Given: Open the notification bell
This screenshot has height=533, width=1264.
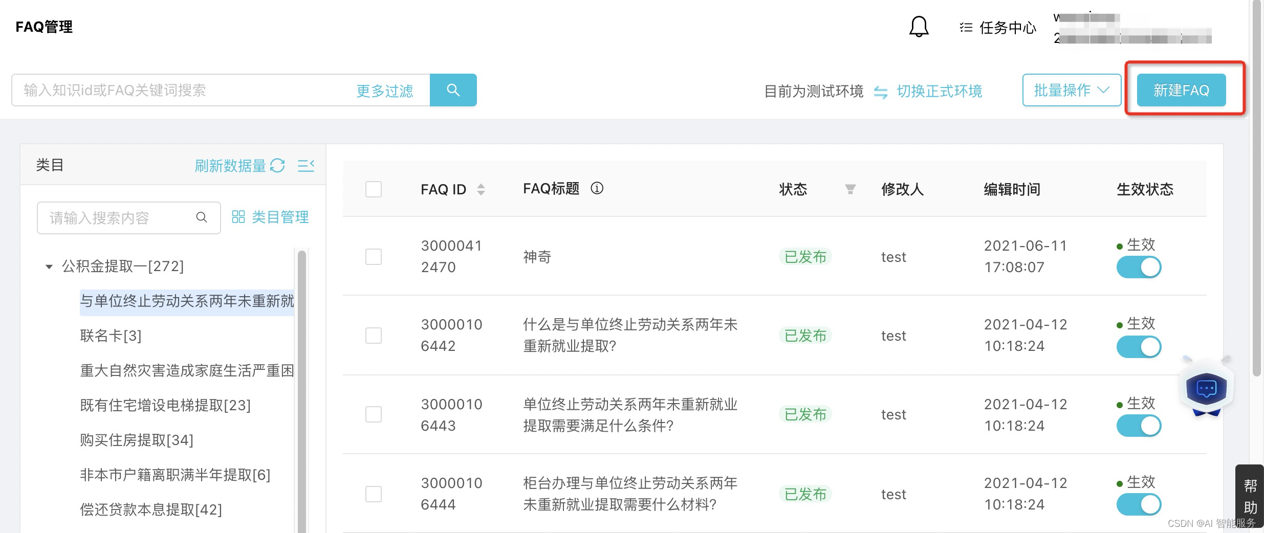Looking at the screenshot, I should click(919, 27).
